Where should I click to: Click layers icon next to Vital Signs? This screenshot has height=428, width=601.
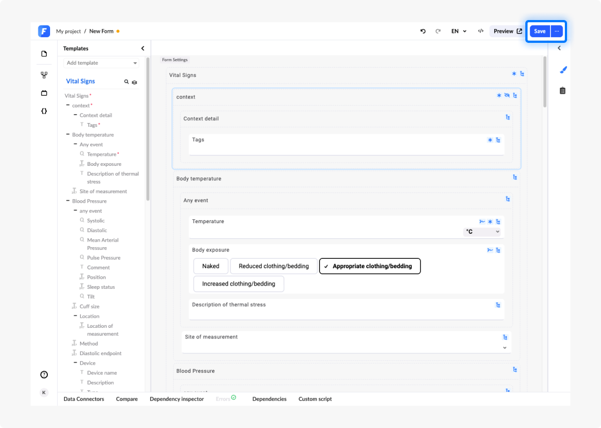pyautogui.click(x=135, y=82)
